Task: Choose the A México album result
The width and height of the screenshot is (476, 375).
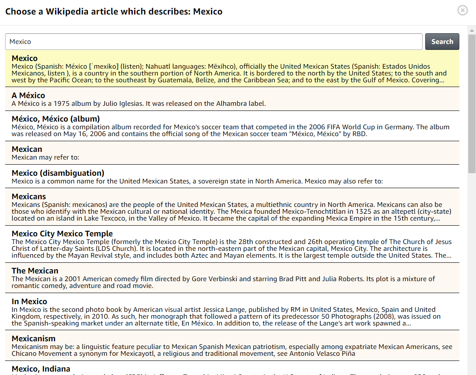Action: tap(28, 96)
